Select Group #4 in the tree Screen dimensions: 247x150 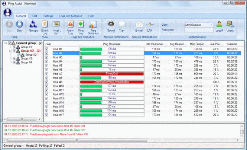[x=26, y=63]
